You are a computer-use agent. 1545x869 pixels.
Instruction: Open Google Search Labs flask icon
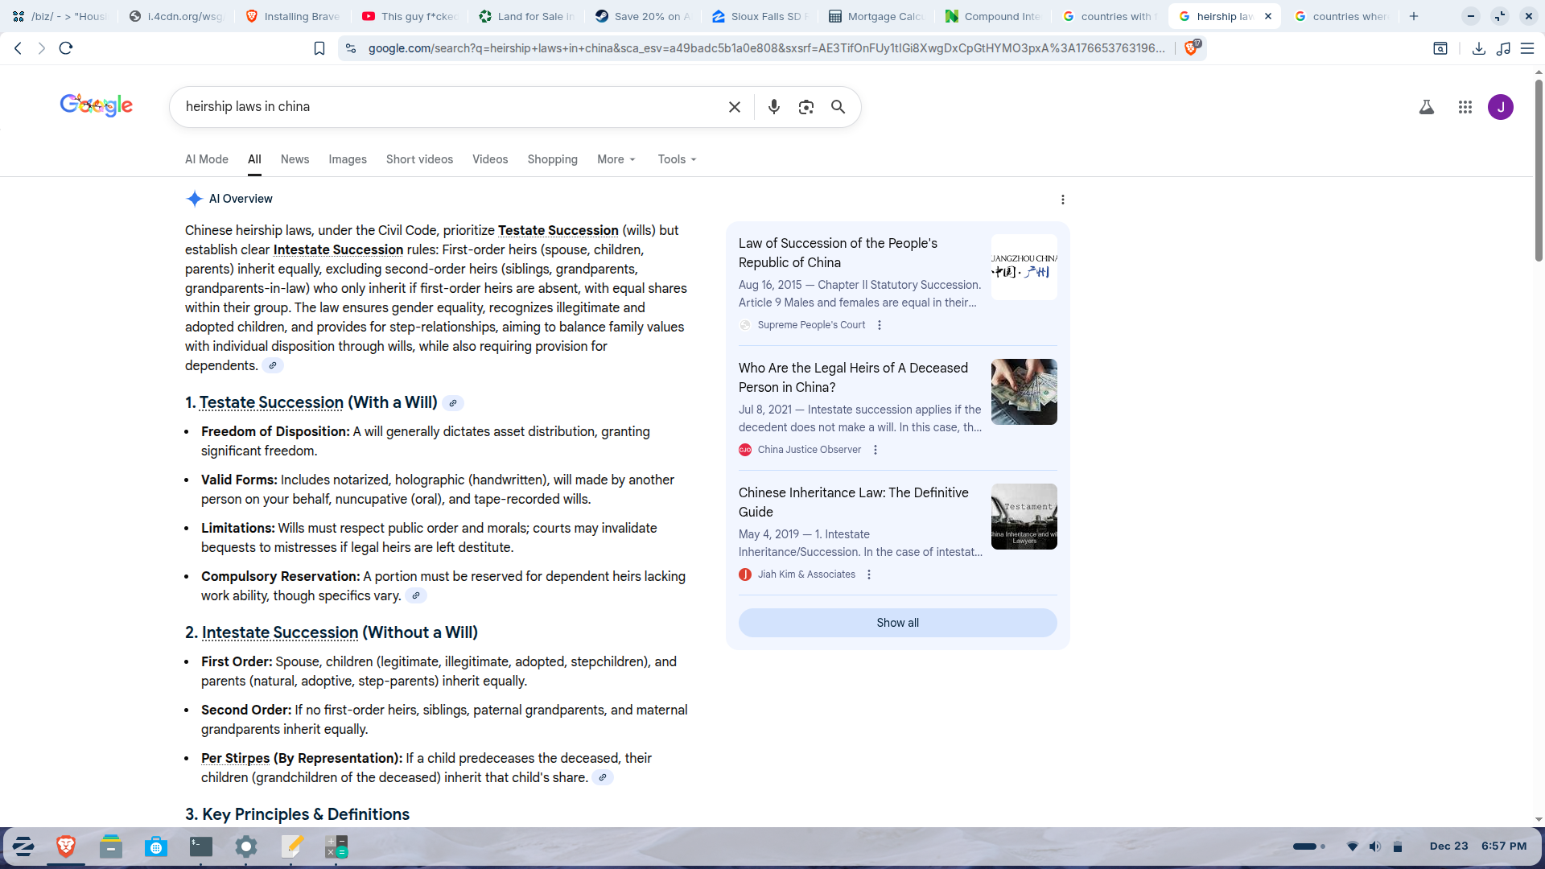click(1426, 107)
